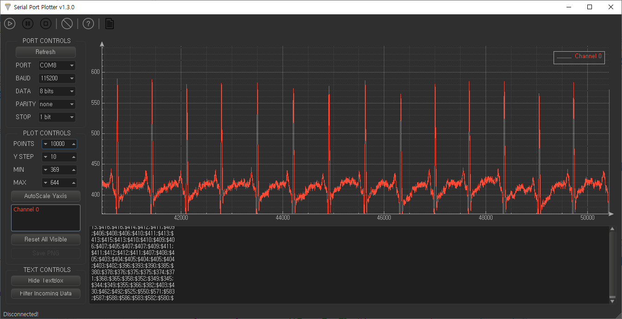The height and width of the screenshot is (319, 622).
Task: Decrease the MAX value
Action: 45,183
